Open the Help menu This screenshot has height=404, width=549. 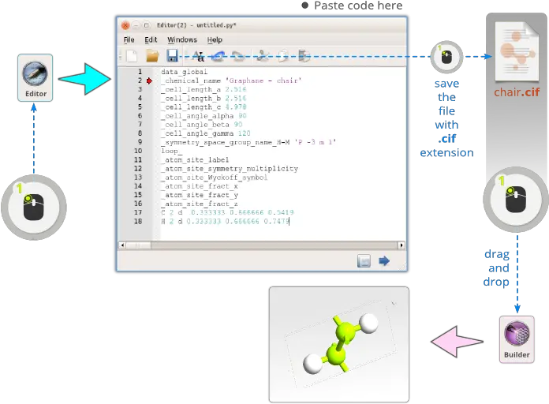click(215, 39)
